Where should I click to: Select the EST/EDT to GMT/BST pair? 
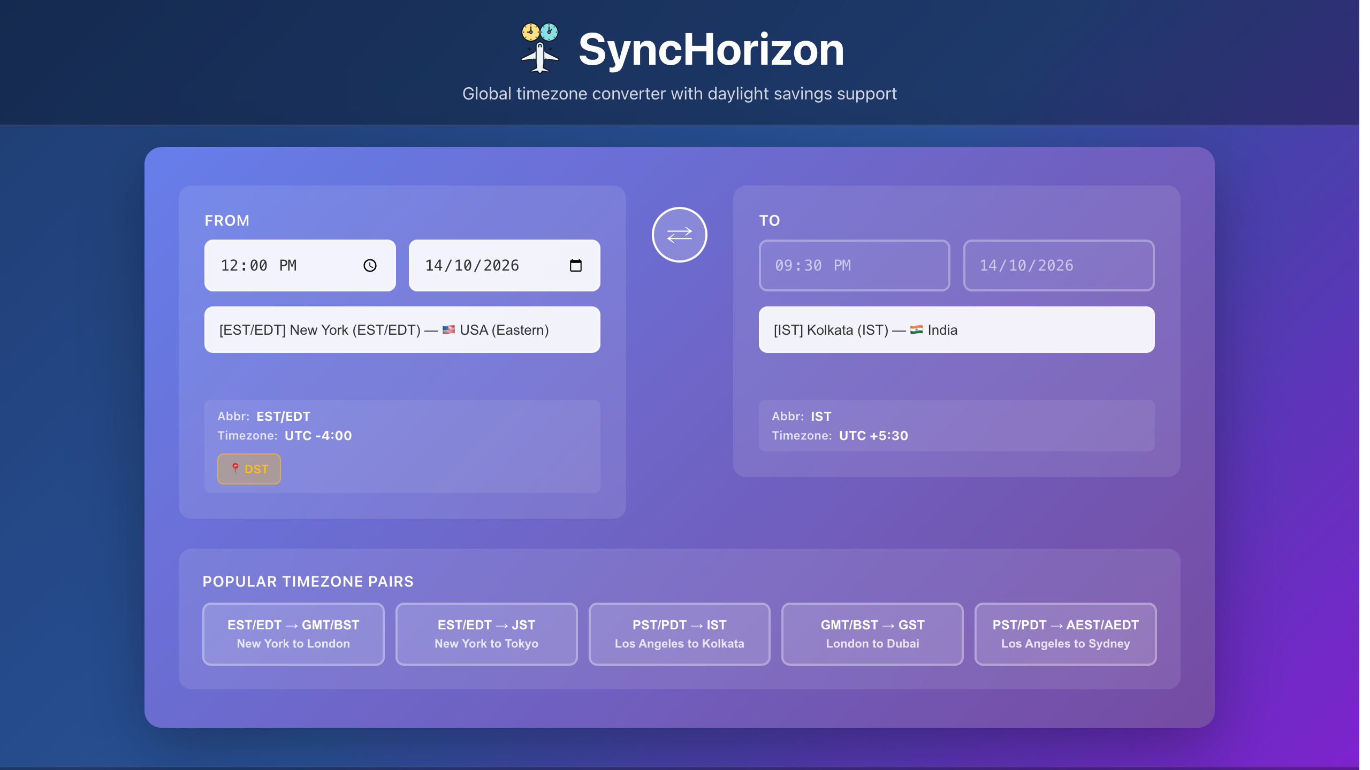(293, 634)
